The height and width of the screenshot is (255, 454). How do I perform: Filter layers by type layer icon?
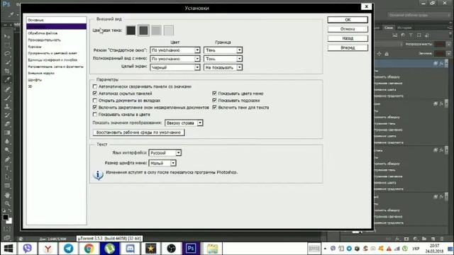click(x=411, y=35)
